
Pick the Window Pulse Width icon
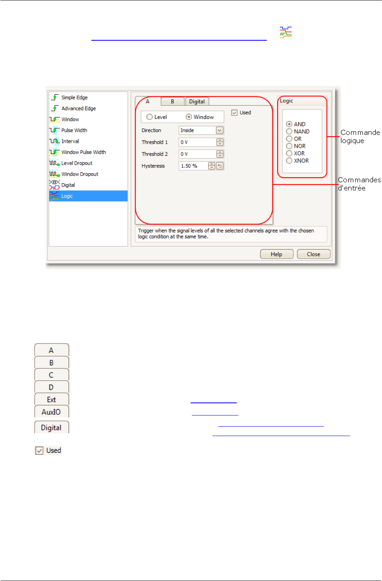[55, 152]
